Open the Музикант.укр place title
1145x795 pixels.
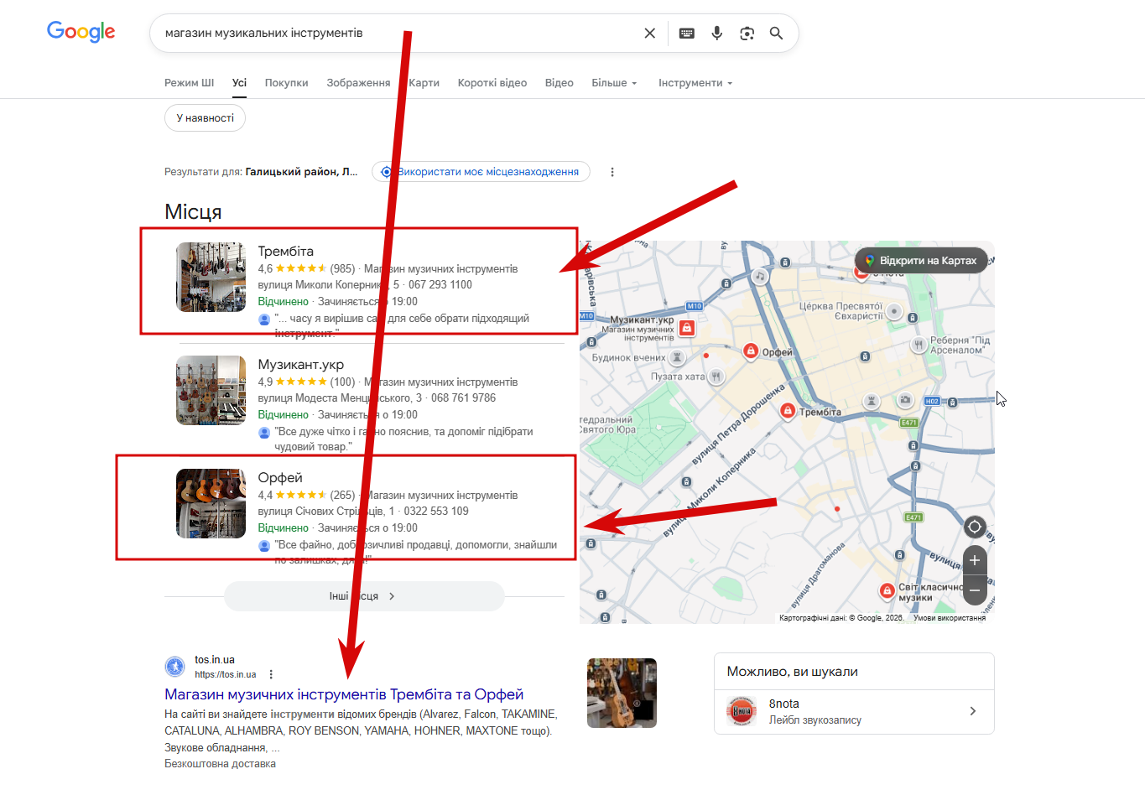click(300, 365)
